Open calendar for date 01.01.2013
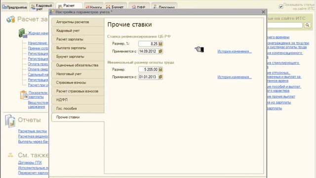Image resolution: width=316 pixels, height=178 pixels. 160,77
